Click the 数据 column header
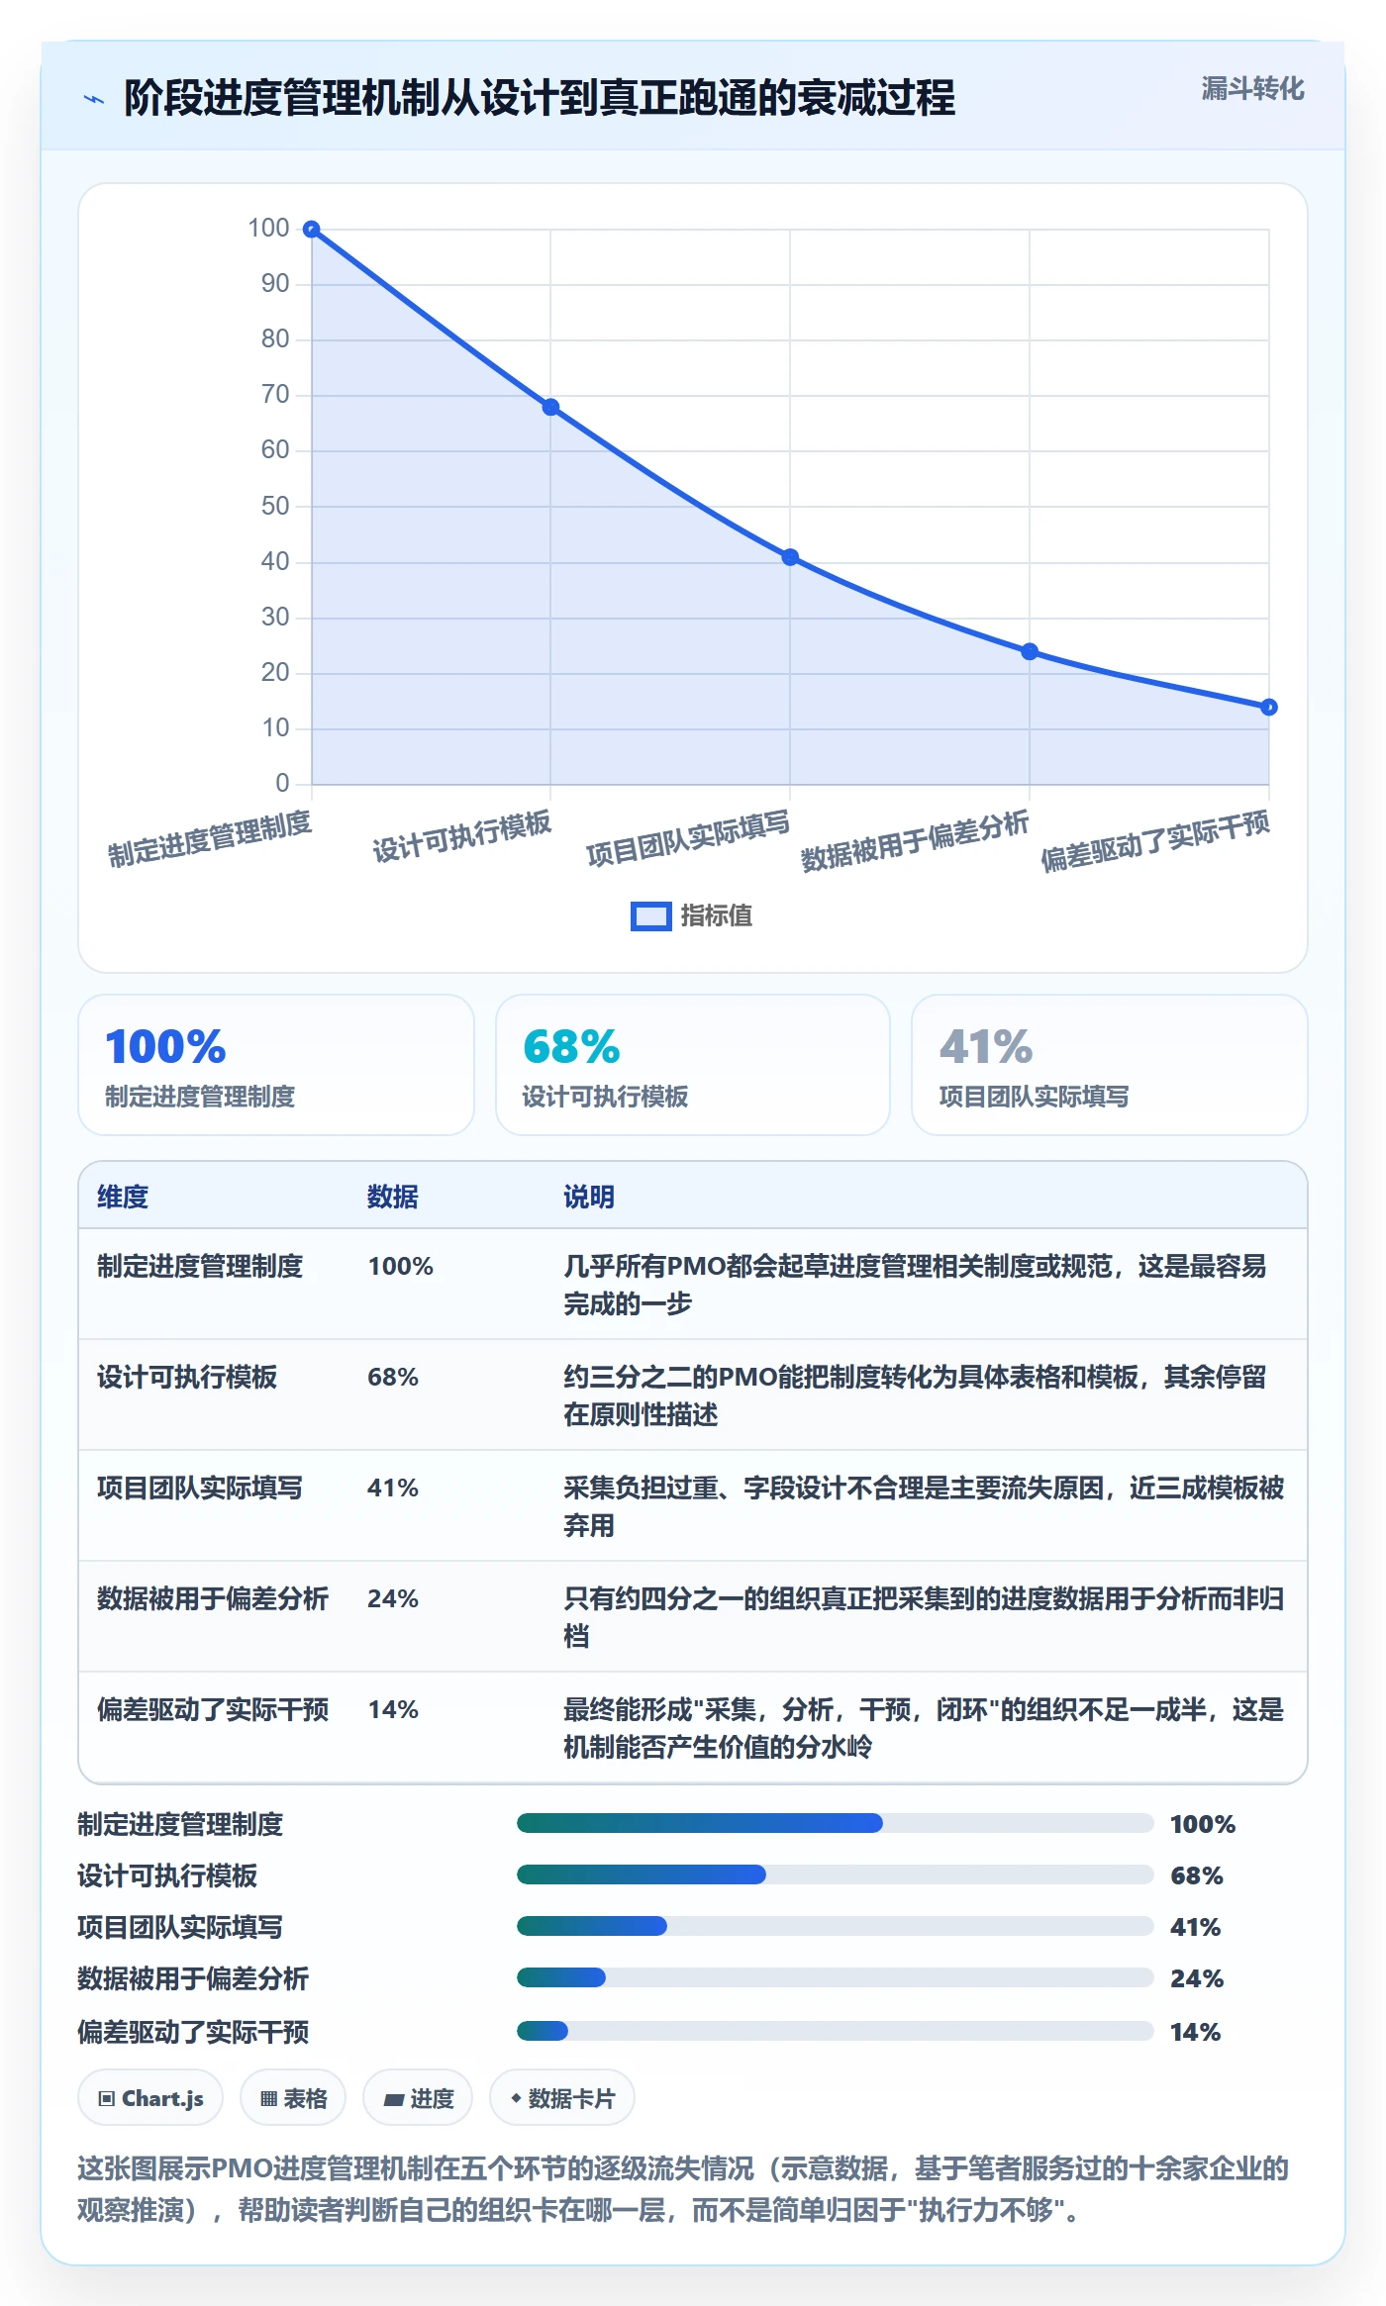Screen dimensions: 1386x2306 pos(393,1197)
